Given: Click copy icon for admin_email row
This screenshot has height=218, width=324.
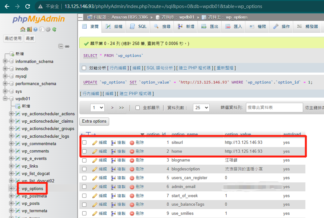Looking at the screenshot, I should point(113,187).
